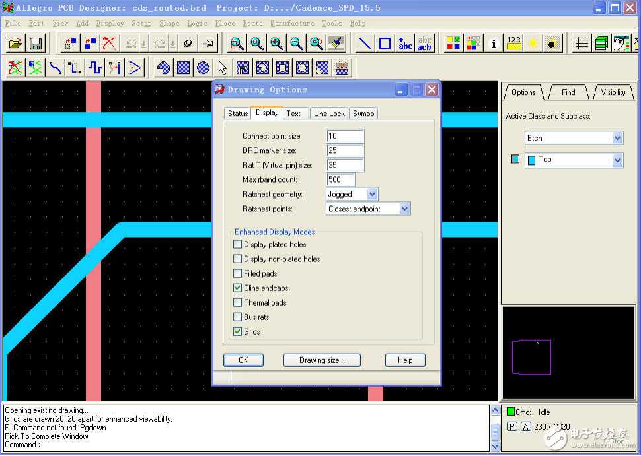Screen dimensions: 641x456
Task: Open the Color palette grid icon
Action: tap(453, 44)
